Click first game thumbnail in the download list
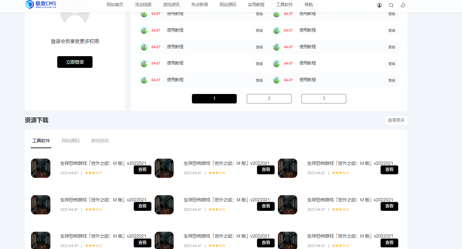The width and height of the screenshot is (462, 249). click(41, 168)
